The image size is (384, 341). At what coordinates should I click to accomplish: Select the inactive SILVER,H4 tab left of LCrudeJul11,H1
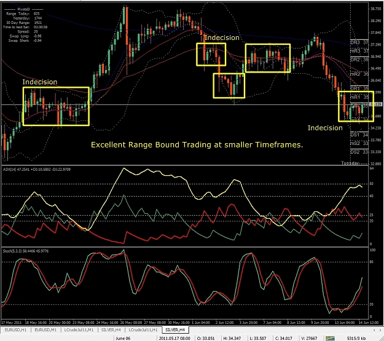pos(111,330)
